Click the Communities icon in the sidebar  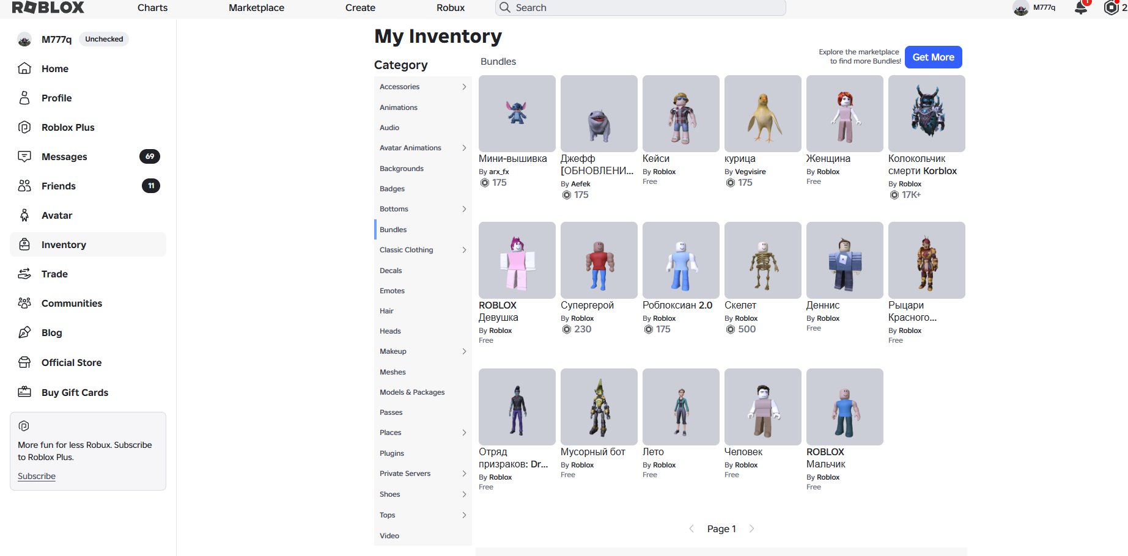click(x=24, y=303)
